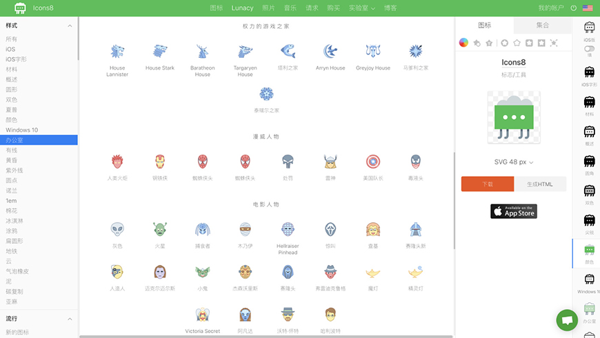This screenshot has height=338, width=600.
Task: Click the crop marks padding icon
Action: pos(554,43)
